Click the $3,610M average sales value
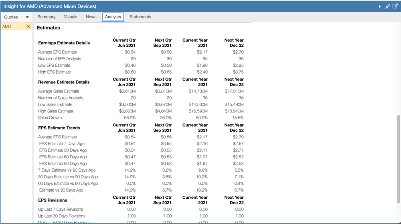Screen dimensions: 401x224 (128, 91)
